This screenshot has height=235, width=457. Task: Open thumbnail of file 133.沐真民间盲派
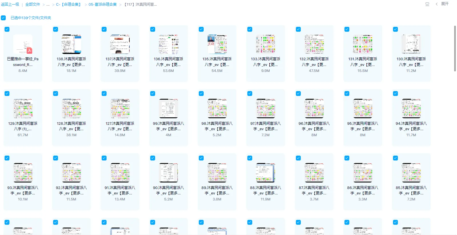[266, 44]
